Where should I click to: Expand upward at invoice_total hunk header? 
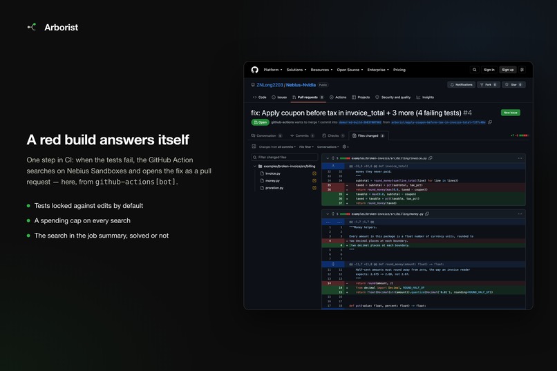click(x=333, y=166)
